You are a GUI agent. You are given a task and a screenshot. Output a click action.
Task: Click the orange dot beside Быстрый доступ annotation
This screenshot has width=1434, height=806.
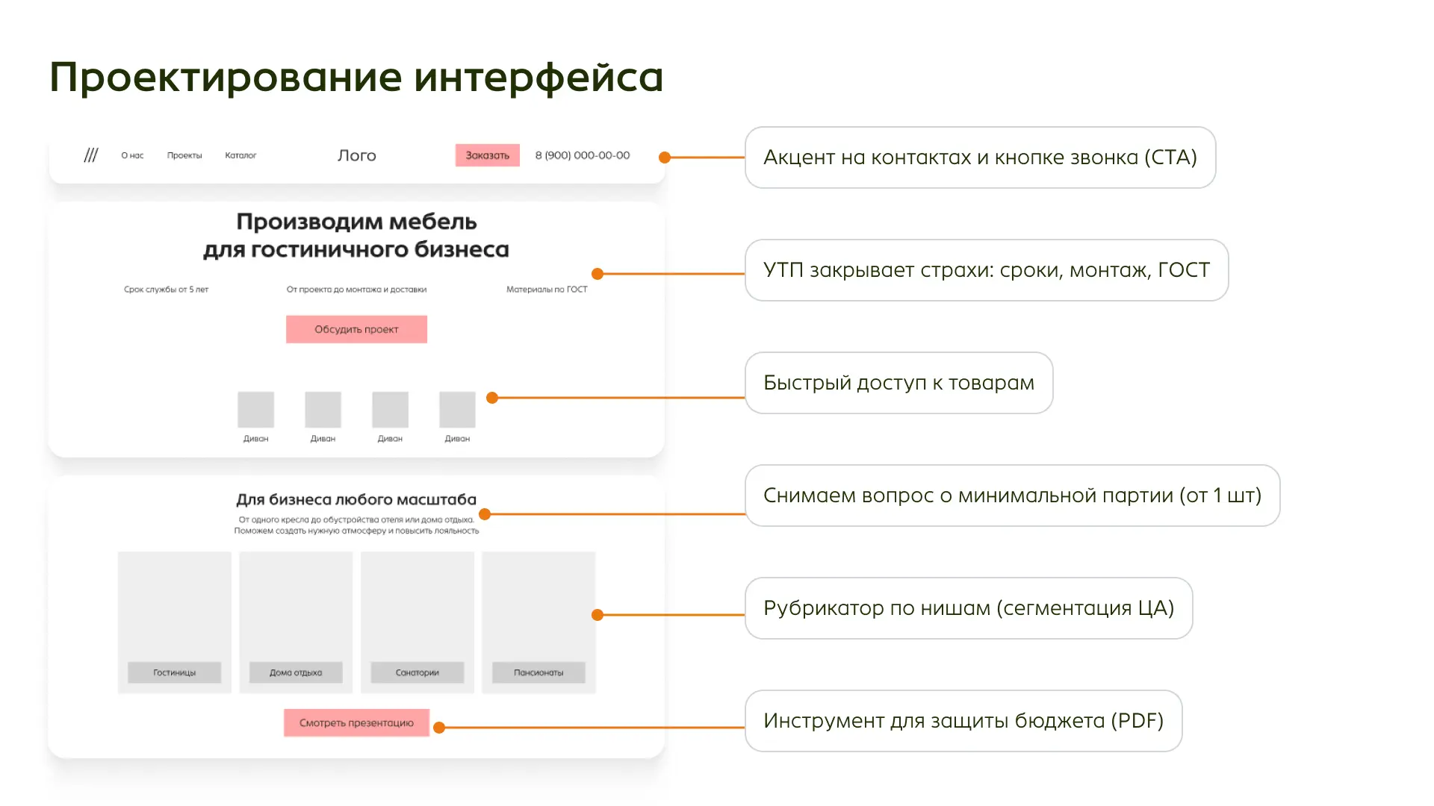(491, 398)
